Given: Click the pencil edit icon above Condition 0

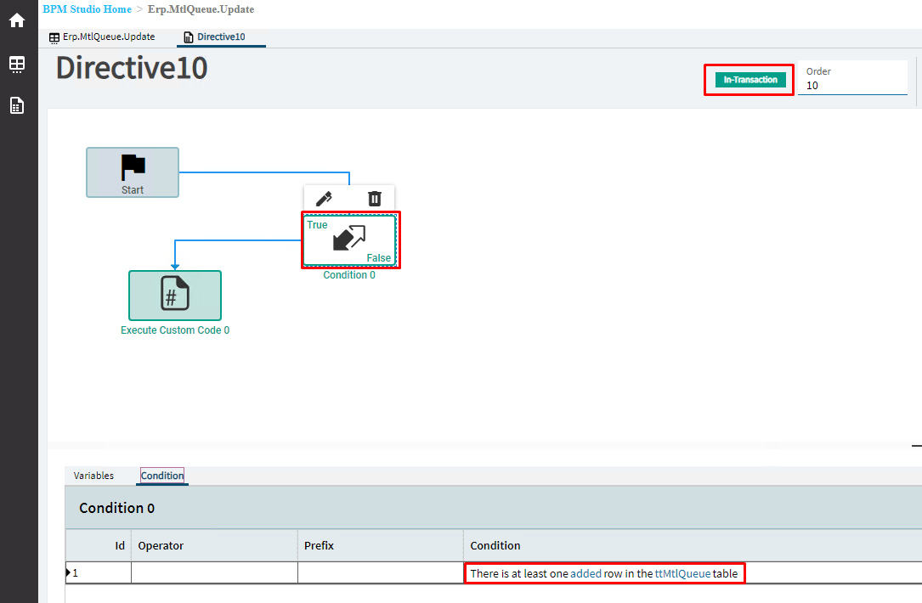Looking at the screenshot, I should tap(324, 199).
